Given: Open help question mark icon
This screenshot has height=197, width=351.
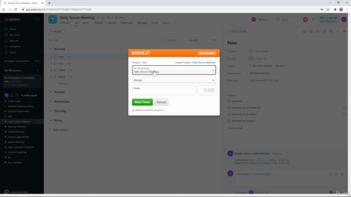Looking at the screenshot, I should point(313,20).
